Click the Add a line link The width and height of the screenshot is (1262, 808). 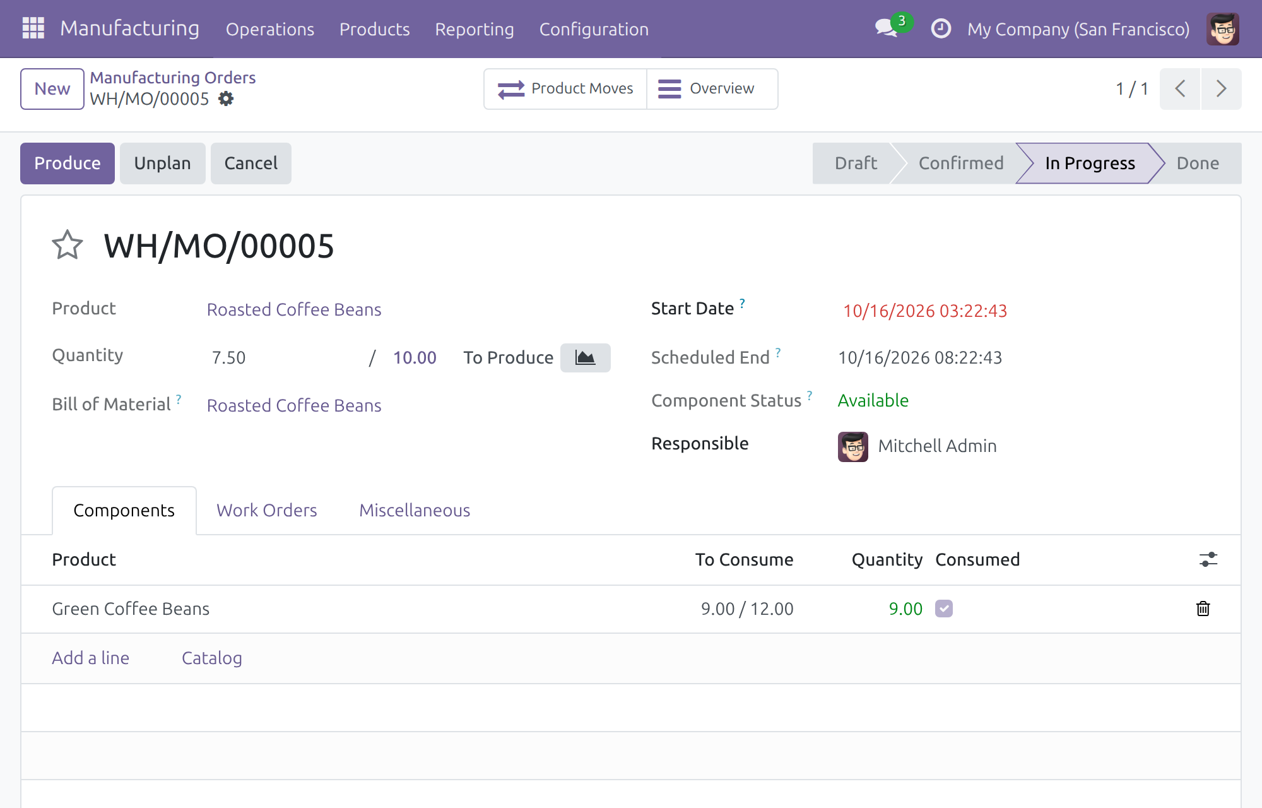point(91,658)
